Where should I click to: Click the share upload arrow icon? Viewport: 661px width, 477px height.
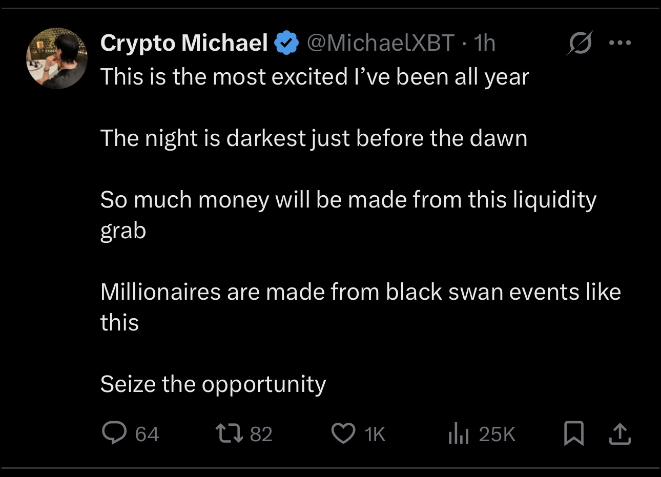(619, 433)
